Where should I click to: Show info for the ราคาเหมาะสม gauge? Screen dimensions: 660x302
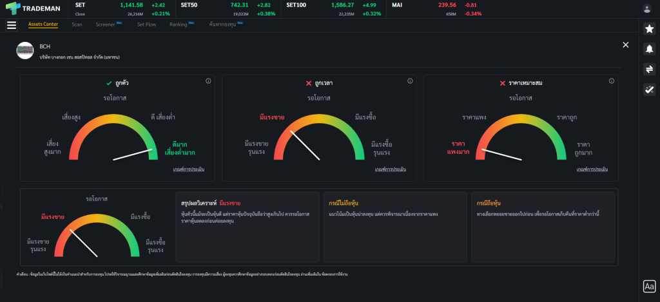click(610, 81)
